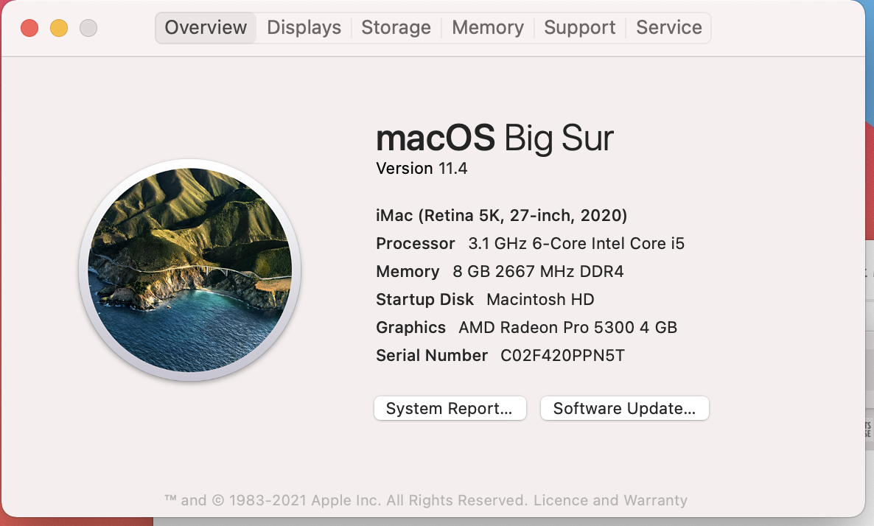Open the Licence and Warranty link
874x526 pixels.
610,500
